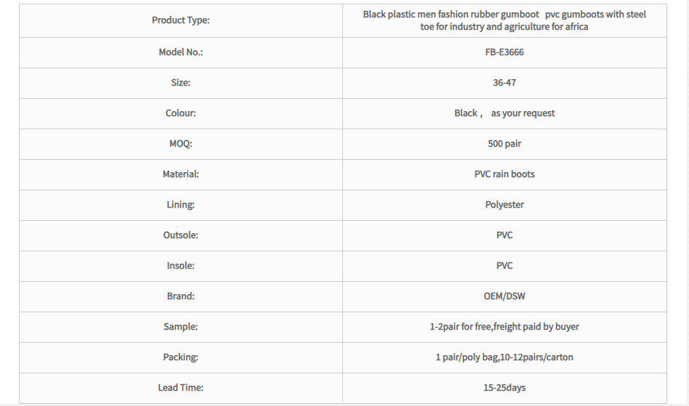Viewport: 689px width, 406px height.
Task: Click the Packing label cell
Action: tap(180, 357)
